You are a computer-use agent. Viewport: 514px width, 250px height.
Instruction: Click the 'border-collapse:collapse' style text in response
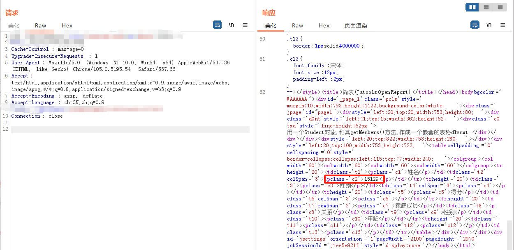coord(322,159)
